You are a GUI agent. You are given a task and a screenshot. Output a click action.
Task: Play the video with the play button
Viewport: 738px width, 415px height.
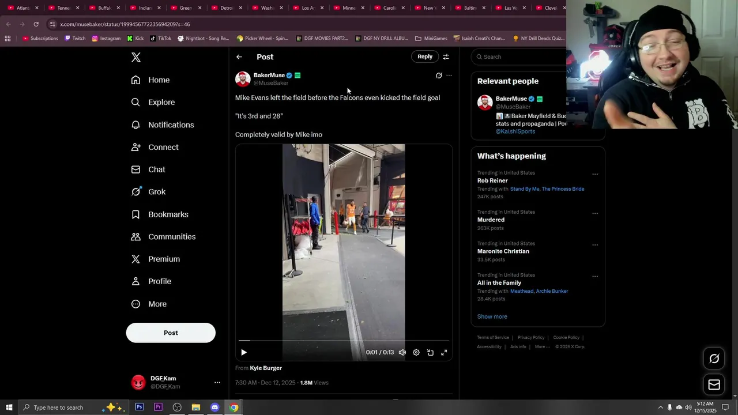click(x=243, y=352)
